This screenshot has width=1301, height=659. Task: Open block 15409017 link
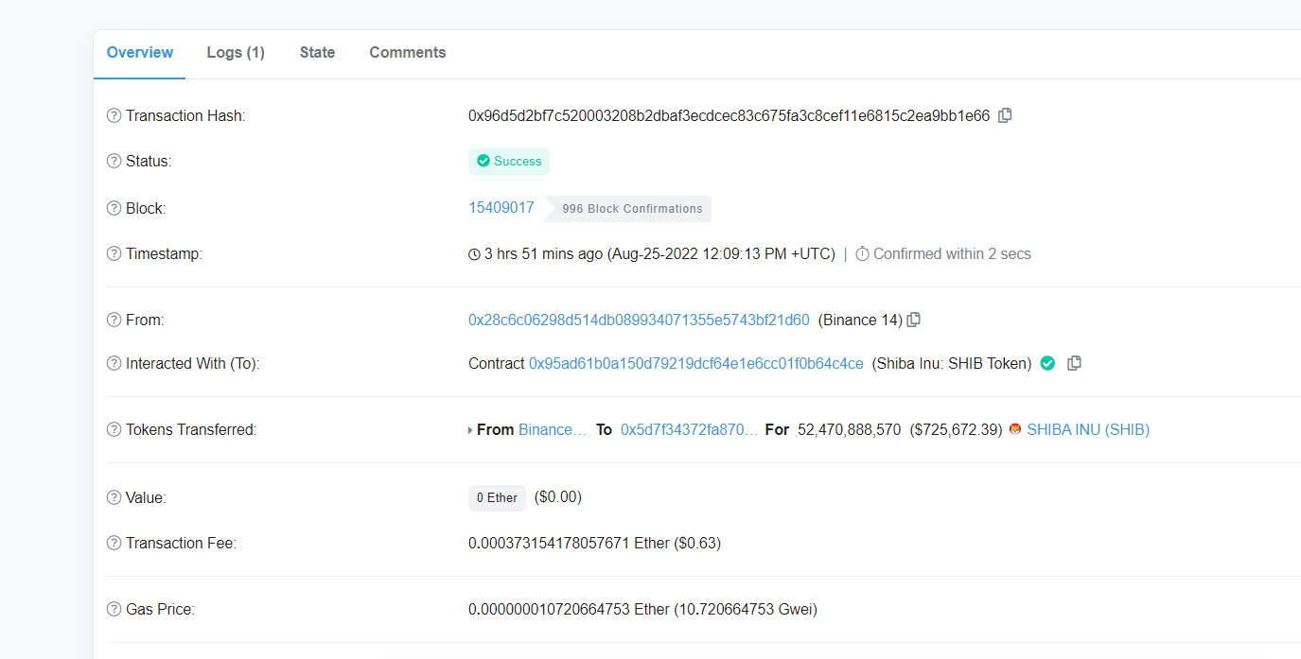coord(501,208)
